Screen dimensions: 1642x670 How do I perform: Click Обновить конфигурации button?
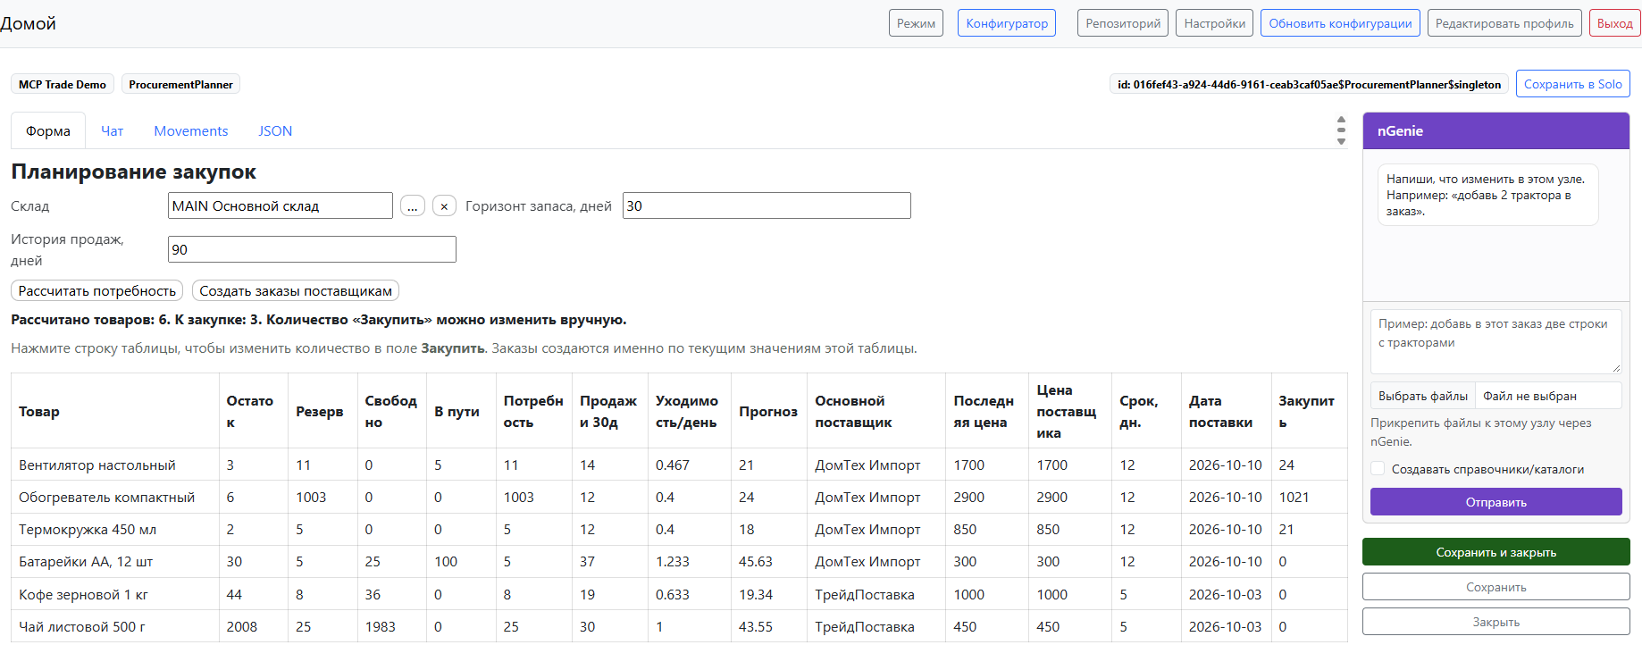point(1340,23)
